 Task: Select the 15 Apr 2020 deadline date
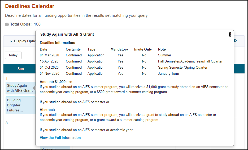pyautogui.click(x=49, y=61)
